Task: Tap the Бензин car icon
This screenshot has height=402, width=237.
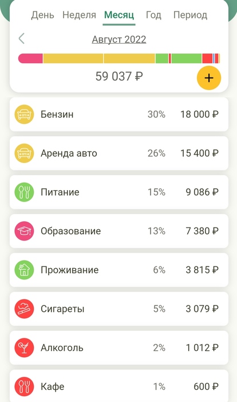Action: coord(24,114)
